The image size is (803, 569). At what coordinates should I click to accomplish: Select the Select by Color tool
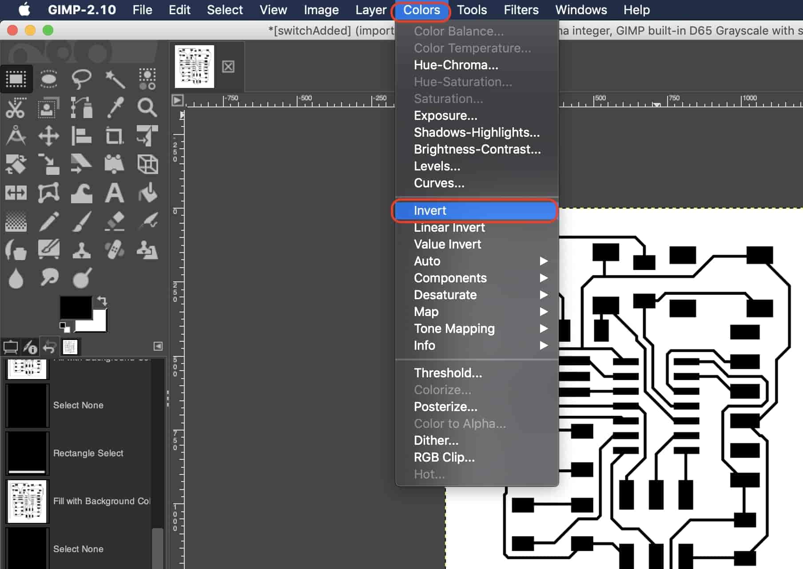pos(147,79)
